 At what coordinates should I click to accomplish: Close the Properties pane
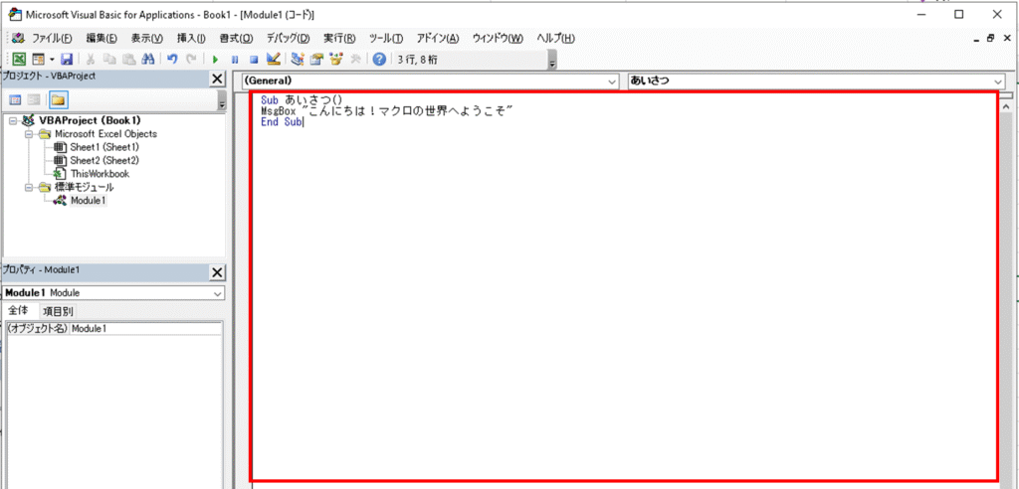click(x=218, y=272)
